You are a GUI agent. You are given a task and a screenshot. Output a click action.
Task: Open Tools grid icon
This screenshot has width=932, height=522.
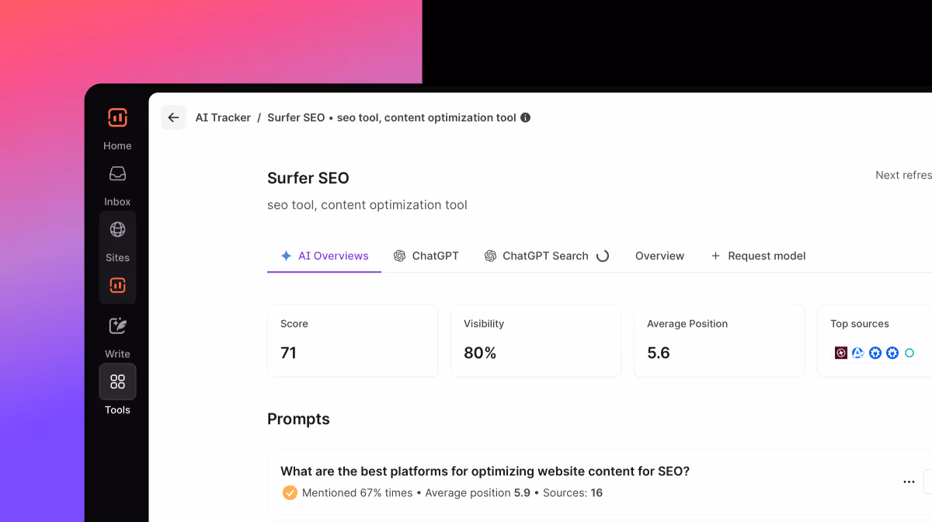pyautogui.click(x=117, y=381)
